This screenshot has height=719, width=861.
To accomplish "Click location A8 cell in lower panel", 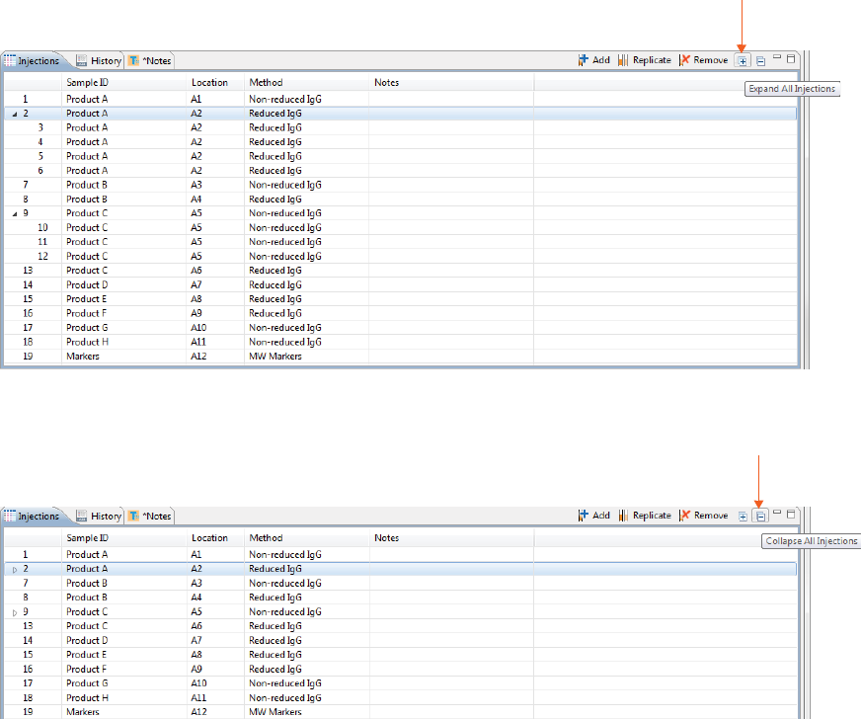I will (215, 655).
